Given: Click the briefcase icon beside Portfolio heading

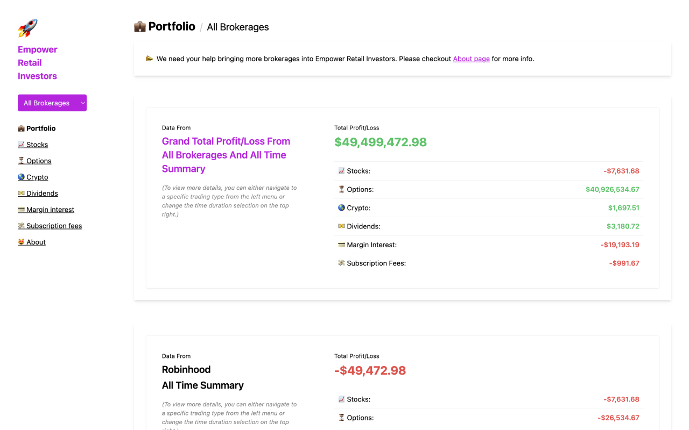Looking at the screenshot, I should (140, 26).
